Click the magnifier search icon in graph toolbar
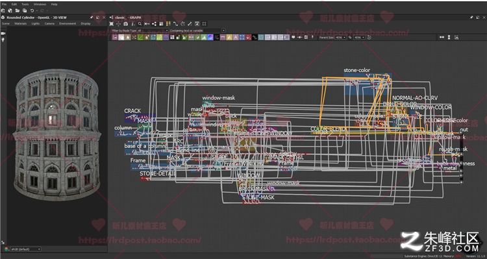 [140, 24]
